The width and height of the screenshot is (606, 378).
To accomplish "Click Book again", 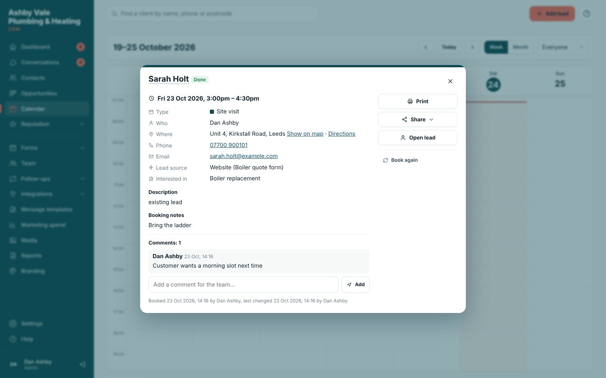I will [x=400, y=160].
